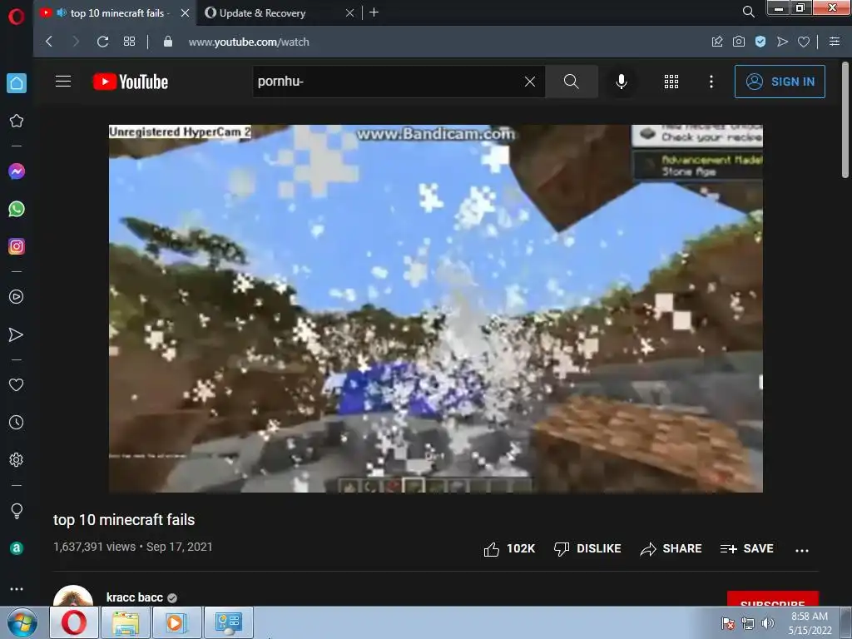Open the Player sidebar icon

coord(17,297)
